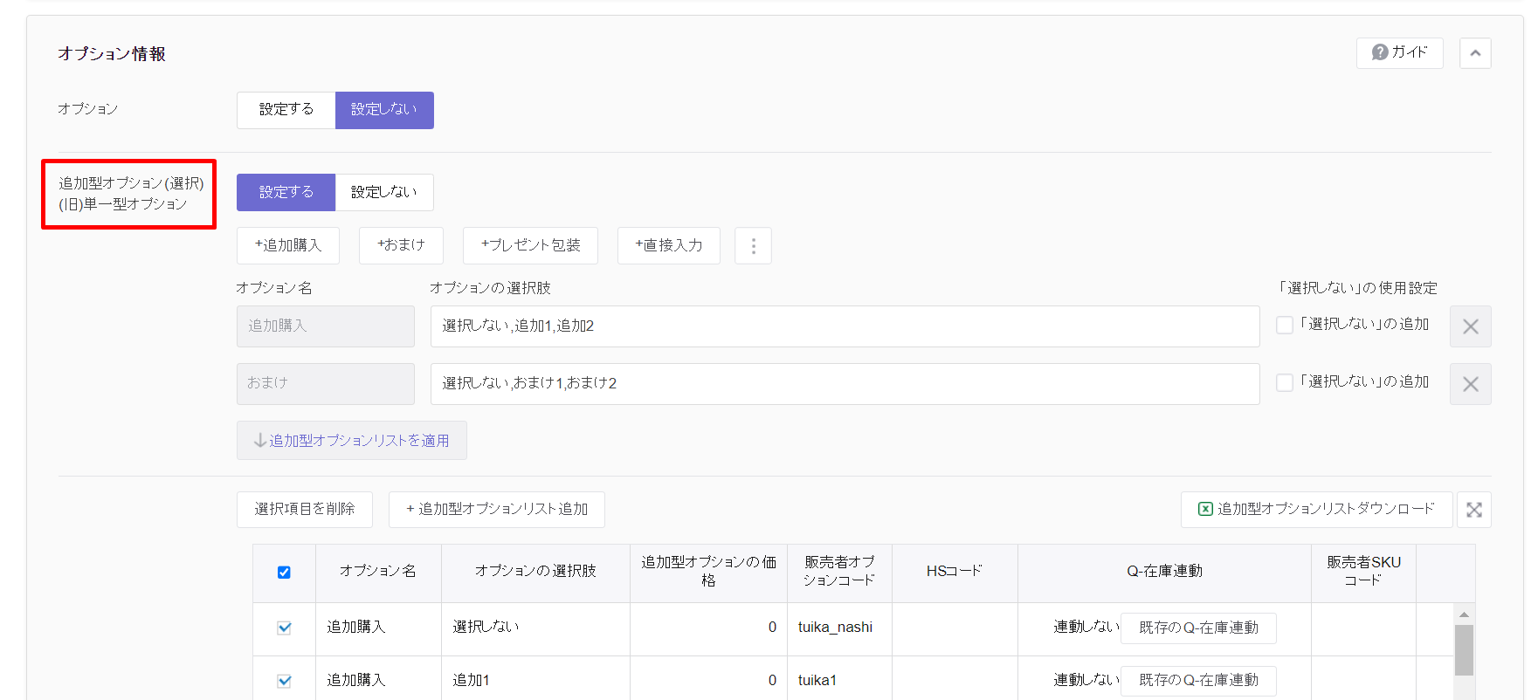Screen dimensions: 1538x700
Task: Remove the おまけ option row with X
Action: coord(1471,384)
